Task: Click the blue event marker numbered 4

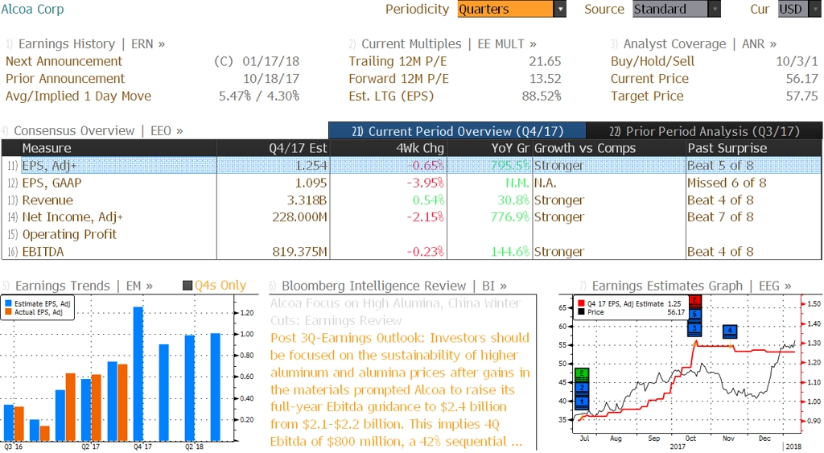Action: (730, 331)
